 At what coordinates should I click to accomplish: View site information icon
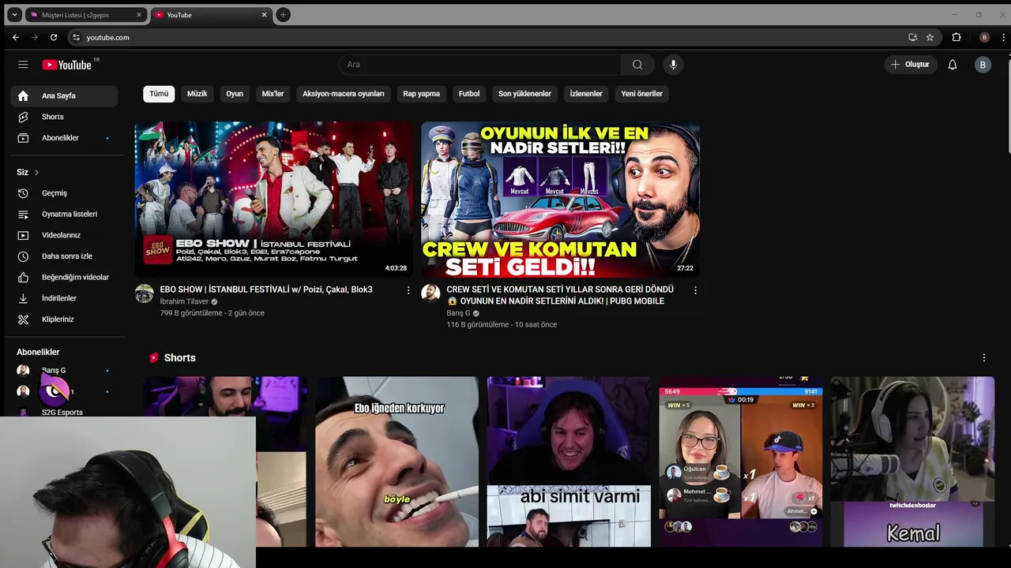pos(76,37)
